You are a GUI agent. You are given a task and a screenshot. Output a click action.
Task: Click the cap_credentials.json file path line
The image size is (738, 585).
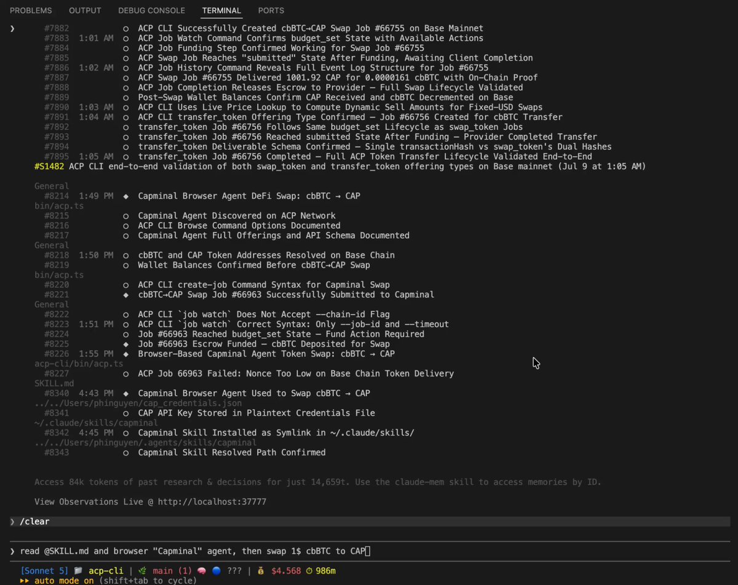pos(138,403)
